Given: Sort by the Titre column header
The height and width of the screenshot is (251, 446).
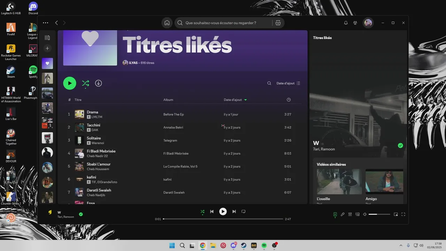Looking at the screenshot, I should pos(78,100).
